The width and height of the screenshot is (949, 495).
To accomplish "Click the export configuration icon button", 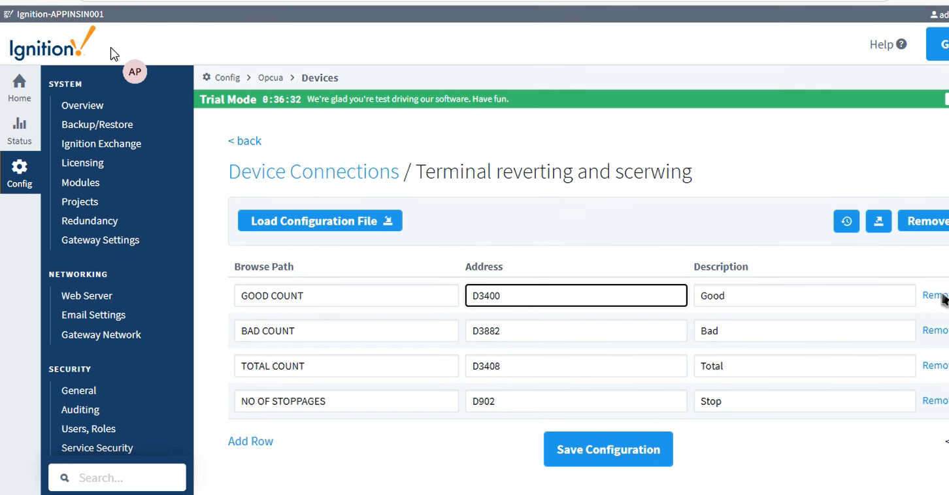I will 878,221.
